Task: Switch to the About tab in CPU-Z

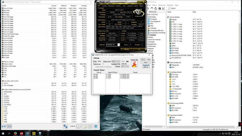Action: [141, 6]
